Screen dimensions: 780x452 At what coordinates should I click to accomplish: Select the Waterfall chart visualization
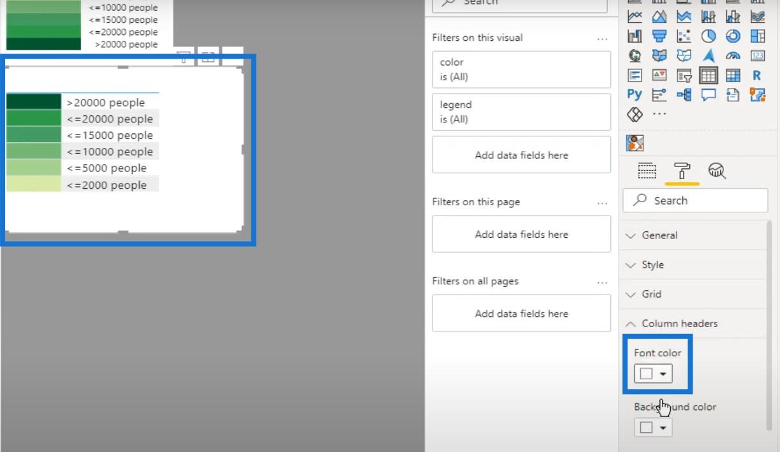point(635,36)
